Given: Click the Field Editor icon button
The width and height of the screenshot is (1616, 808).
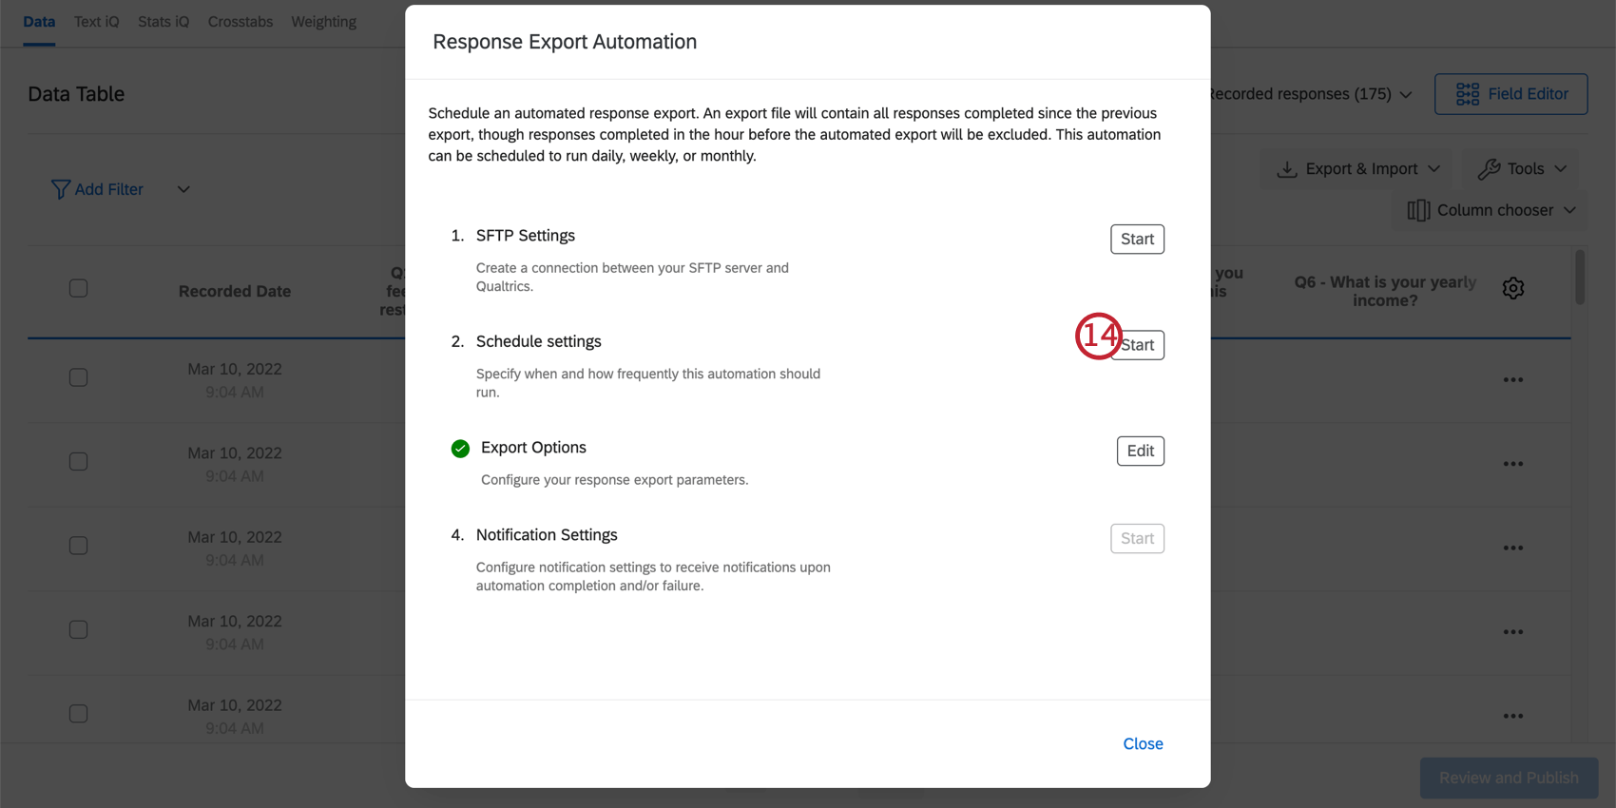Looking at the screenshot, I should tap(1468, 94).
